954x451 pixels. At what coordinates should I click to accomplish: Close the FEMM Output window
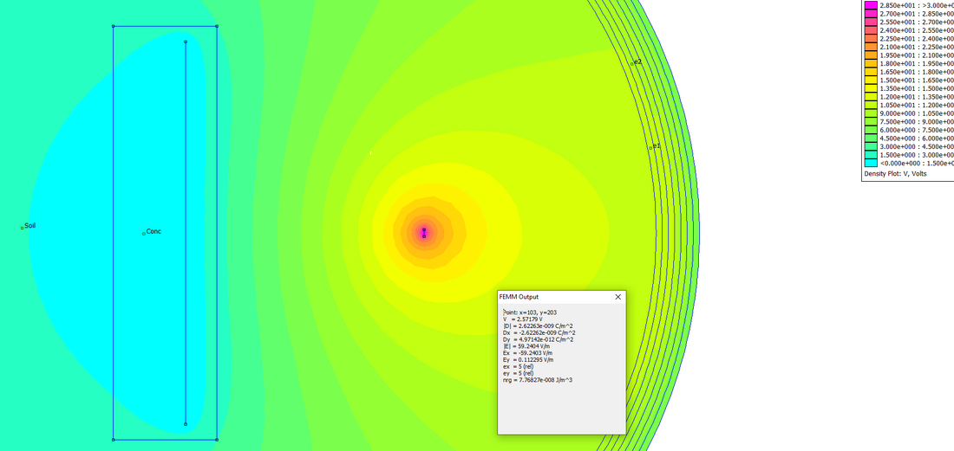[x=617, y=297]
